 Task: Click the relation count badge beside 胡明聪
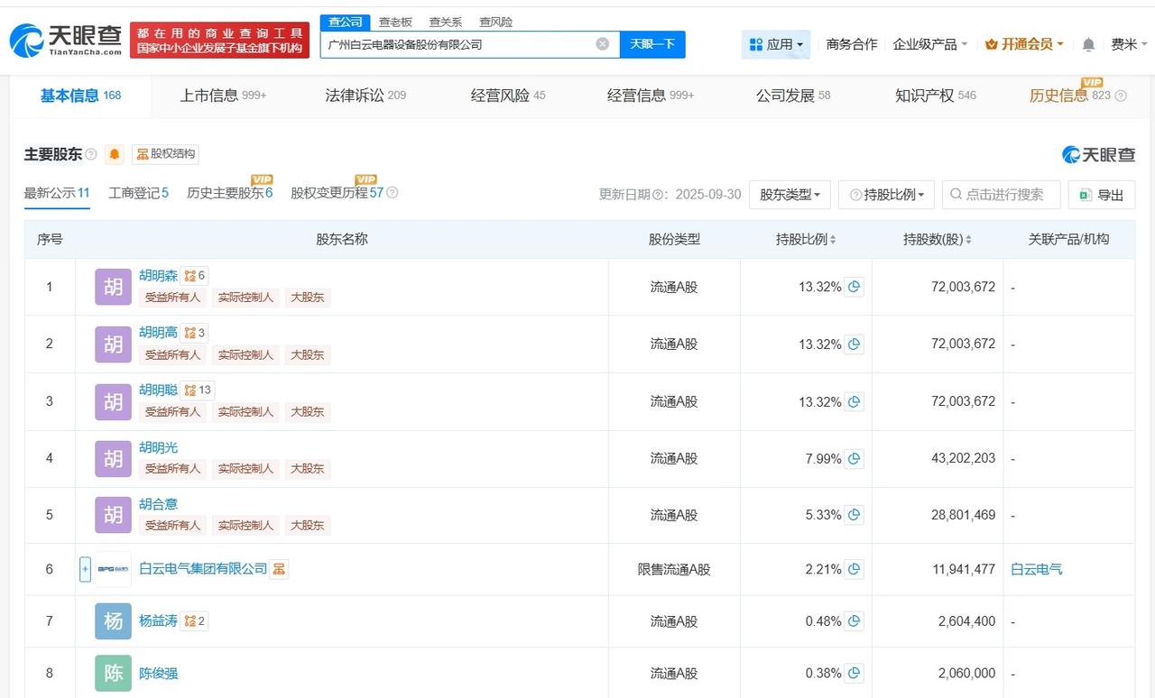(198, 390)
